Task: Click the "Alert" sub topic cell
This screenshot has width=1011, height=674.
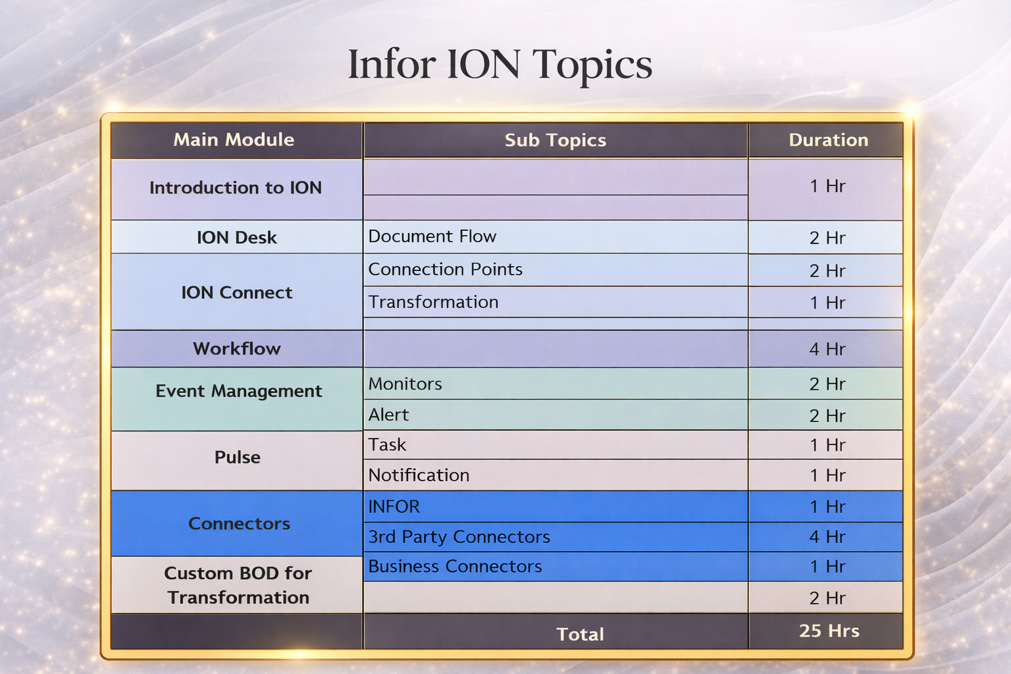Action: 388,415
